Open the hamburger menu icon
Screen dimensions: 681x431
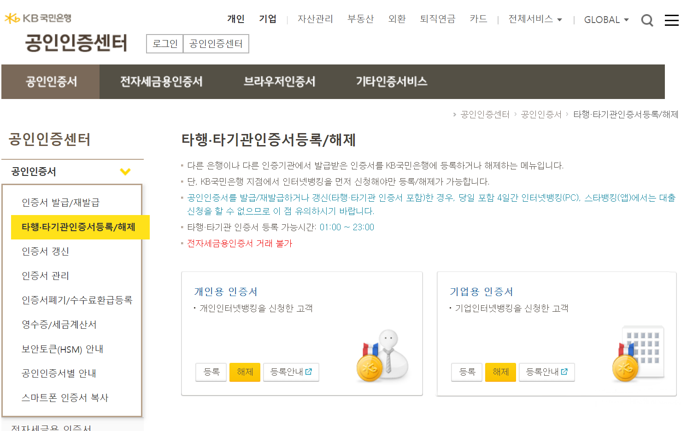coord(671,20)
